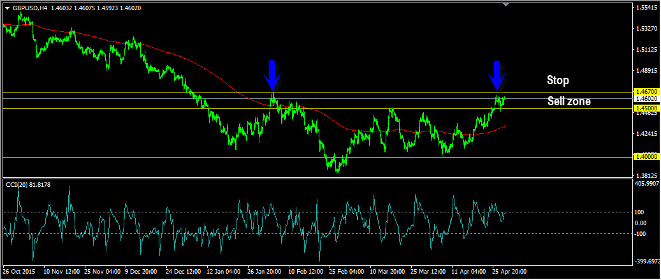Click 1.55415 at top of price scale

[646, 8]
